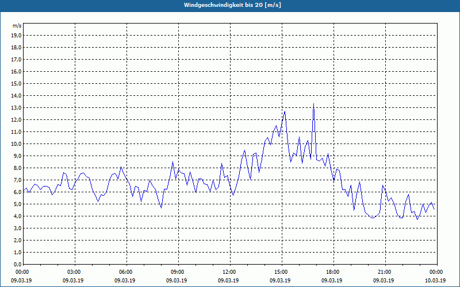Select the 6,0 y-axis label

click(17, 192)
